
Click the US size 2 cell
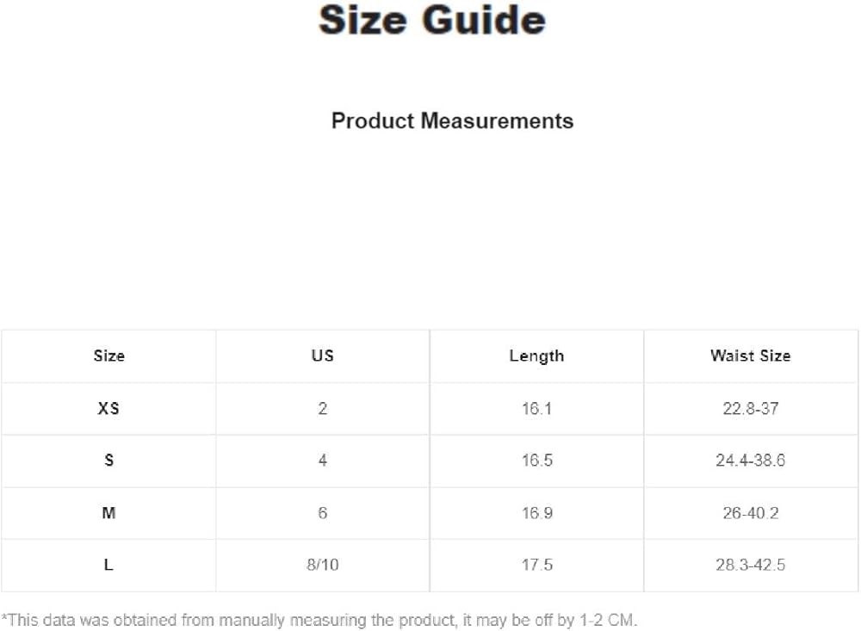click(x=322, y=408)
